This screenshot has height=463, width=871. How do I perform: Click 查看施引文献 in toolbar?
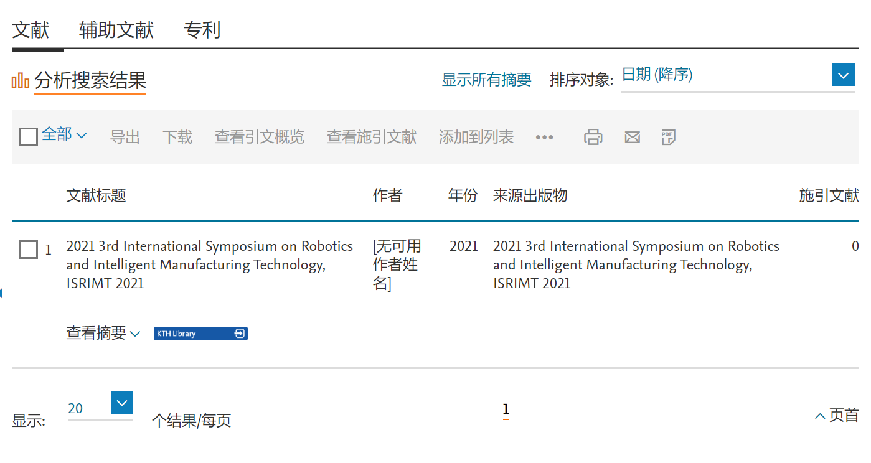click(x=372, y=137)
